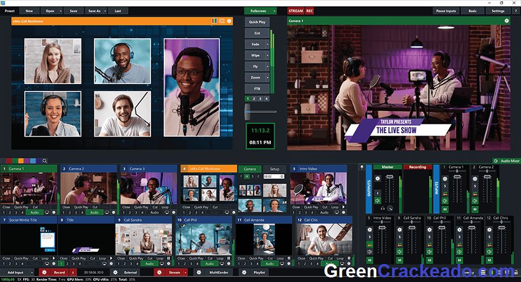The image size is (521, 282).
Task: Open gear on vMix Call Multiview preview
Action: click(229, 21)
